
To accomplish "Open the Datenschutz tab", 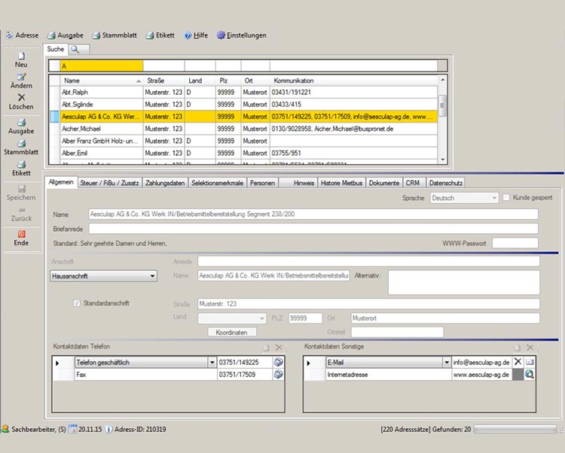I will [x=446, y=183].
